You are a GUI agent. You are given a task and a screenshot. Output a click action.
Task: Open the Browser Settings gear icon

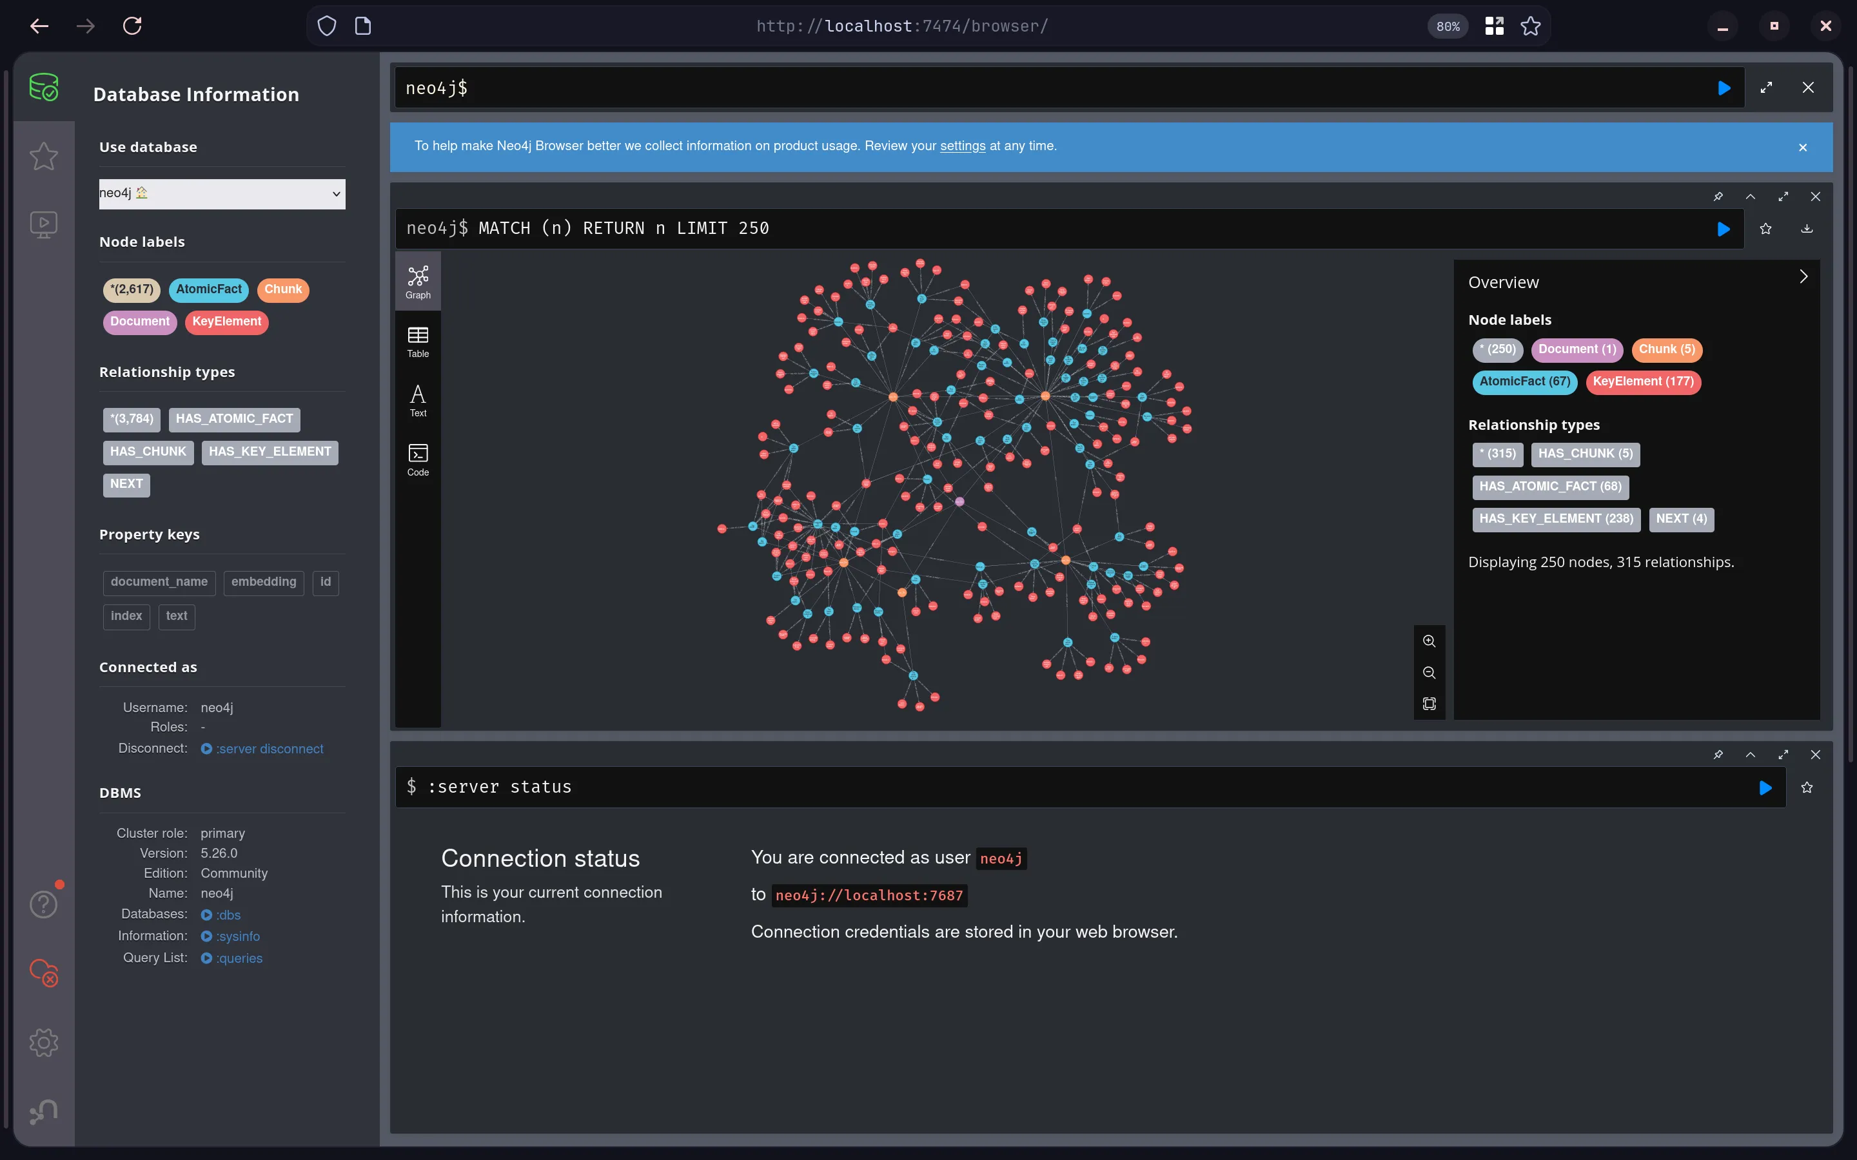[44, 1042]
